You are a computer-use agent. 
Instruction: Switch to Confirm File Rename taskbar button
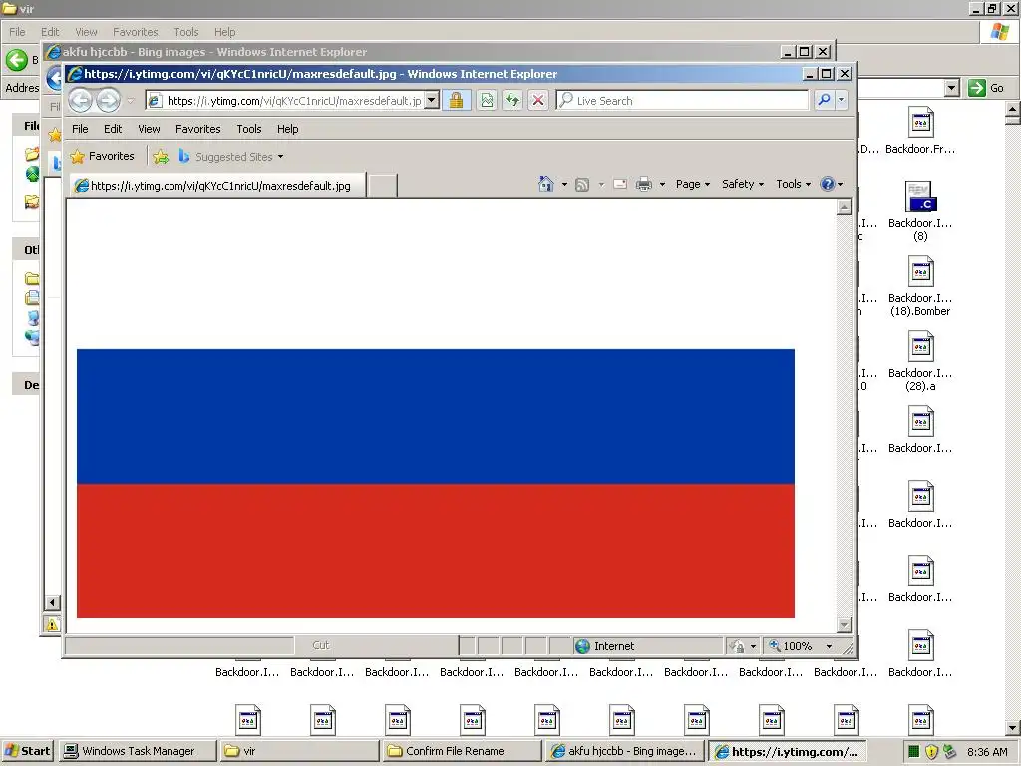click(x=462, y=751)
